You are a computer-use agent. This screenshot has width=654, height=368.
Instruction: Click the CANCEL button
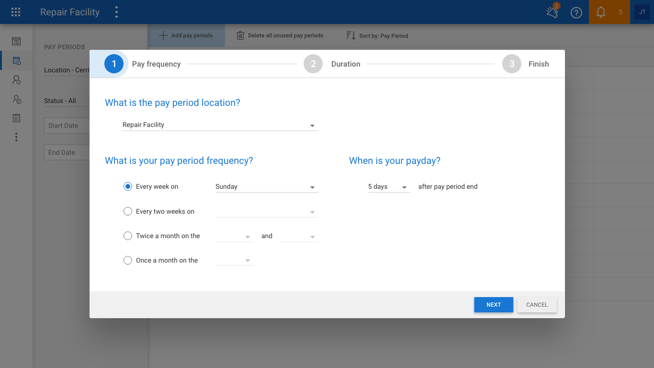pyautogui.click(x=537, y=305)
